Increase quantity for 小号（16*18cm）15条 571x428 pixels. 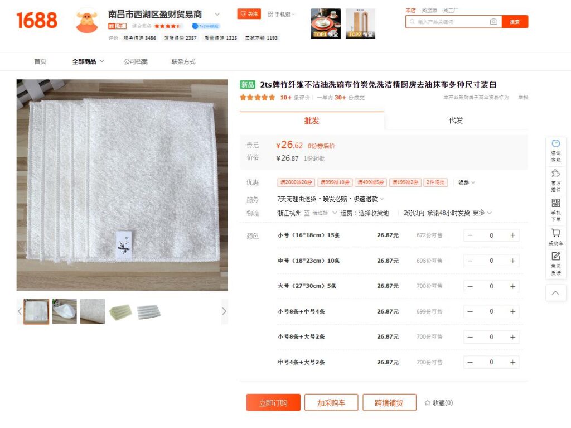pyautogui.click(x=512, y=235)
